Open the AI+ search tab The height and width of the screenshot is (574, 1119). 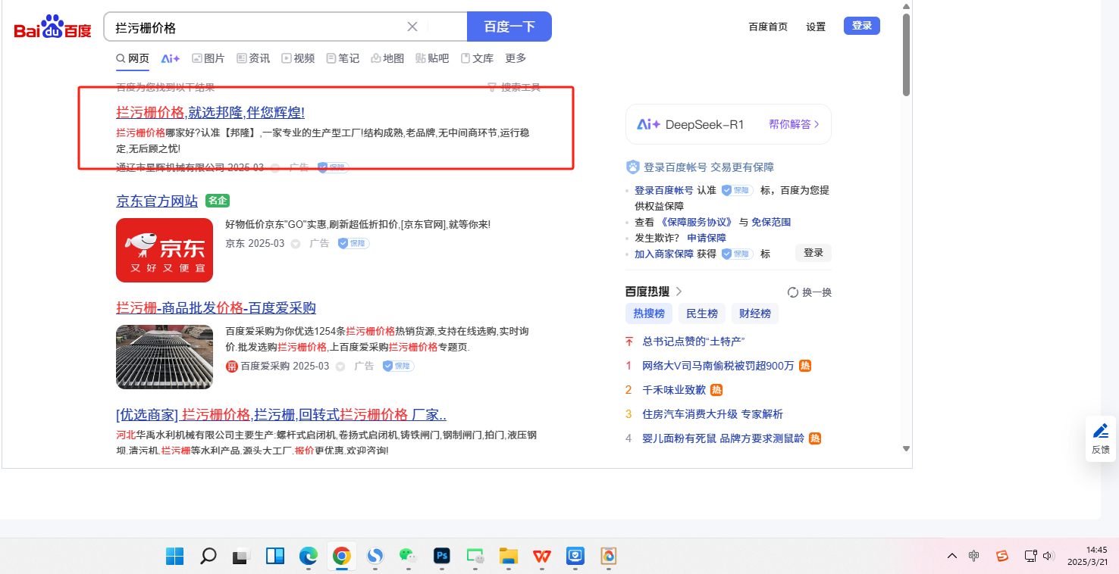coord(171,58)
